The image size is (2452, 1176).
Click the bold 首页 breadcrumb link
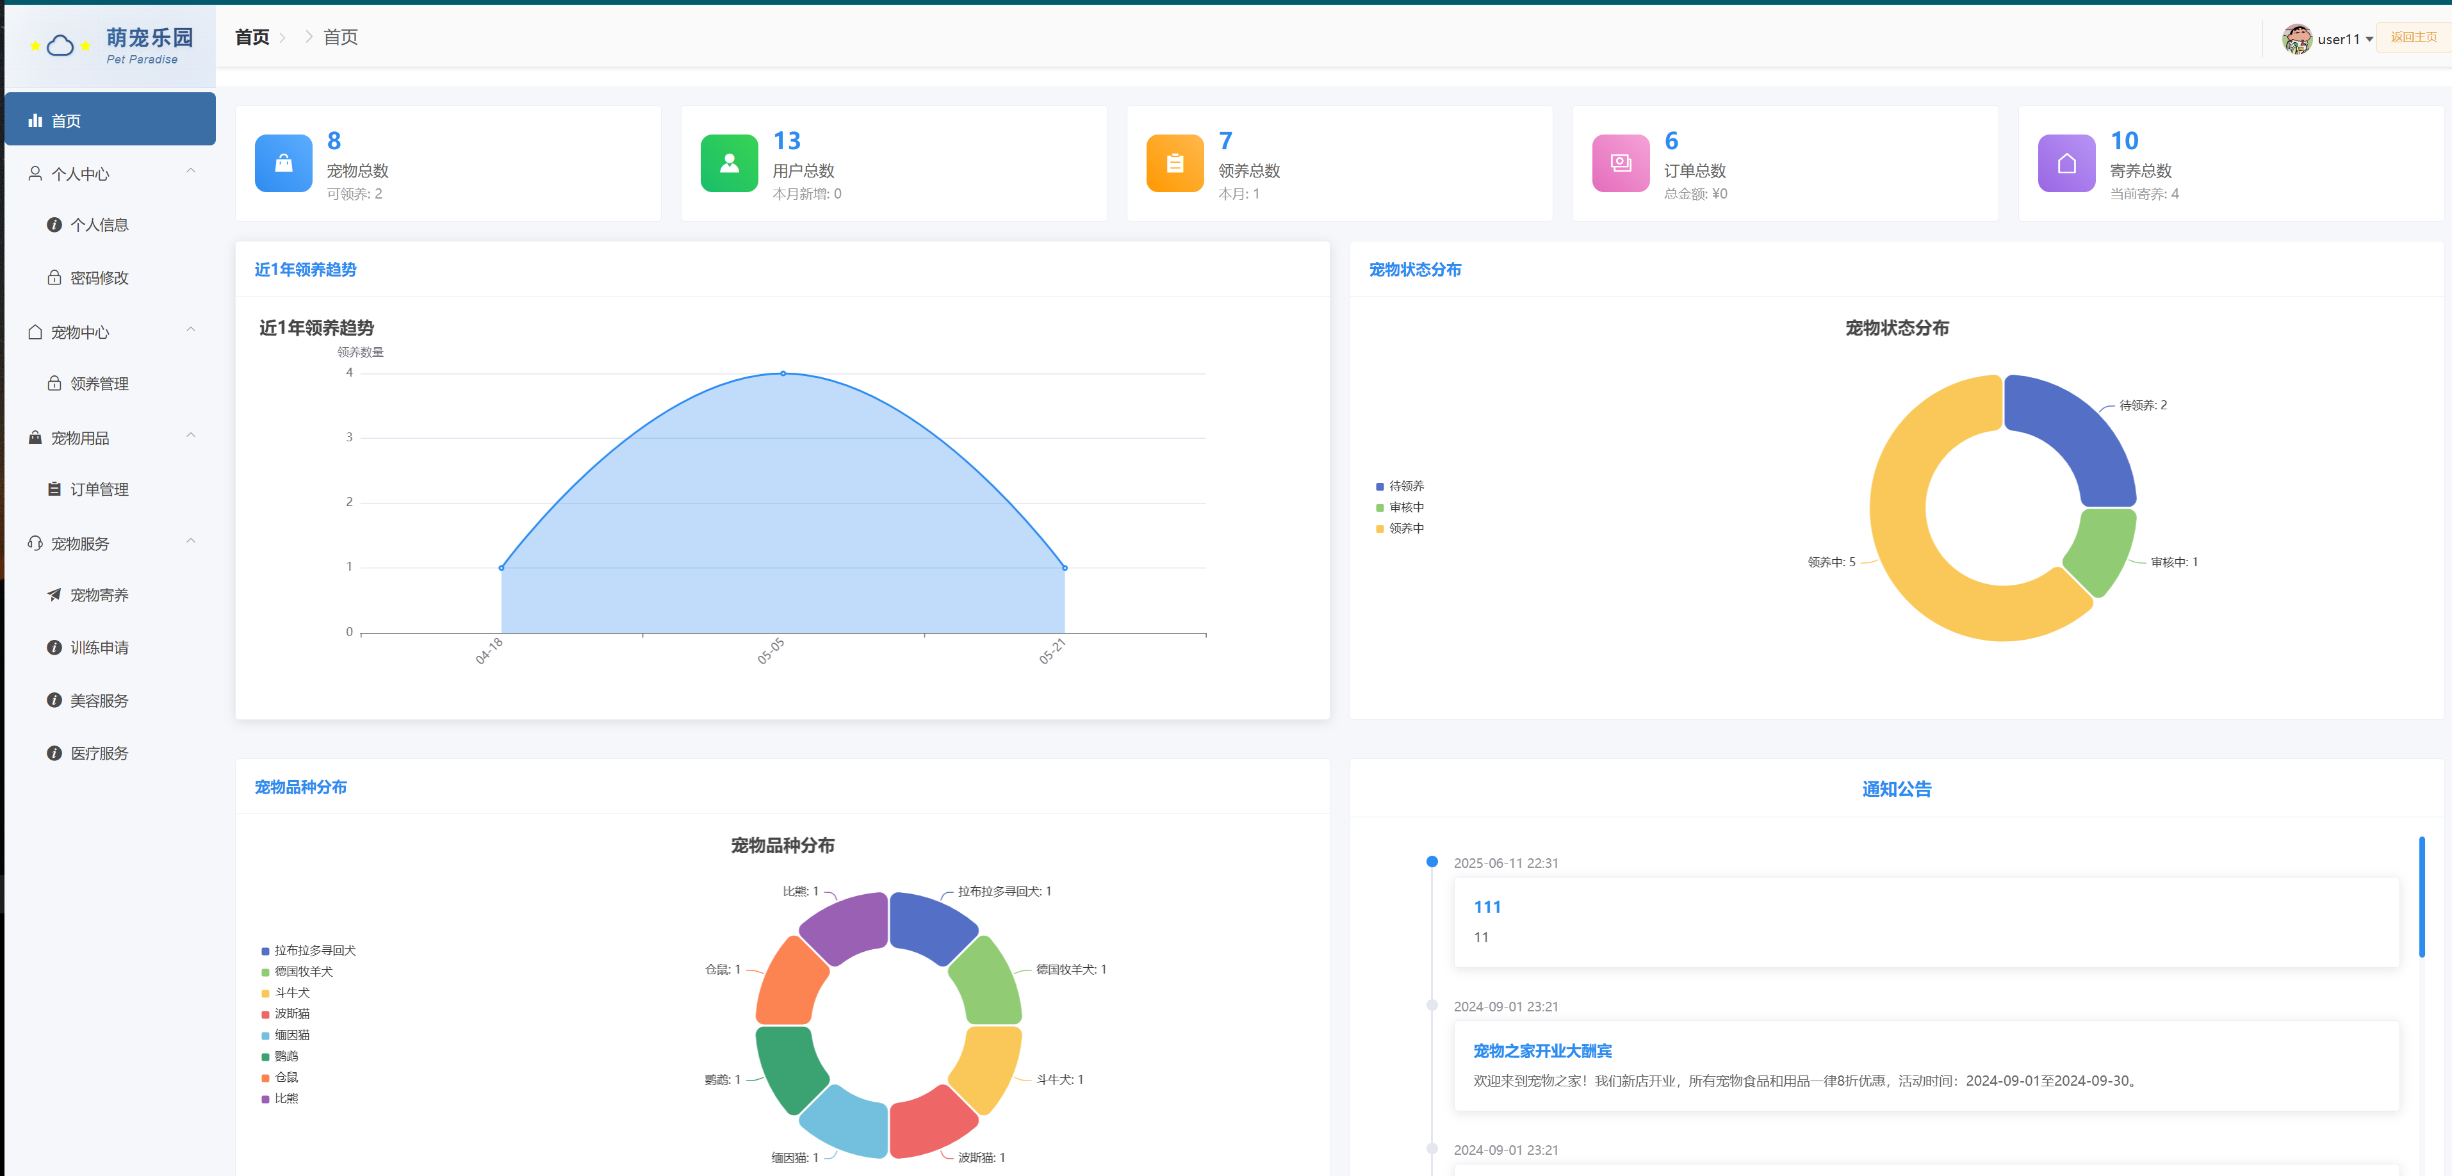click(252, 37)
